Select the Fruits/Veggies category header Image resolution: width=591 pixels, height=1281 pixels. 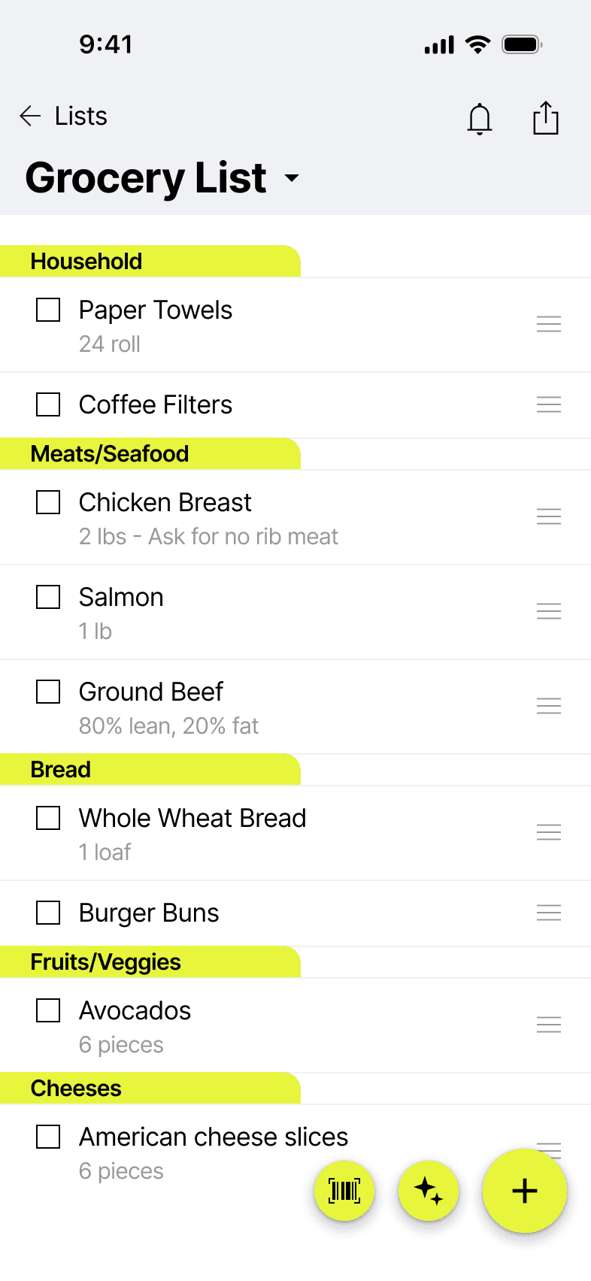point(150,962)
